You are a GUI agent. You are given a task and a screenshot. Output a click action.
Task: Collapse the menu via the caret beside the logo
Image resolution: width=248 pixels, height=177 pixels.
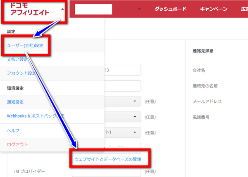63,9
